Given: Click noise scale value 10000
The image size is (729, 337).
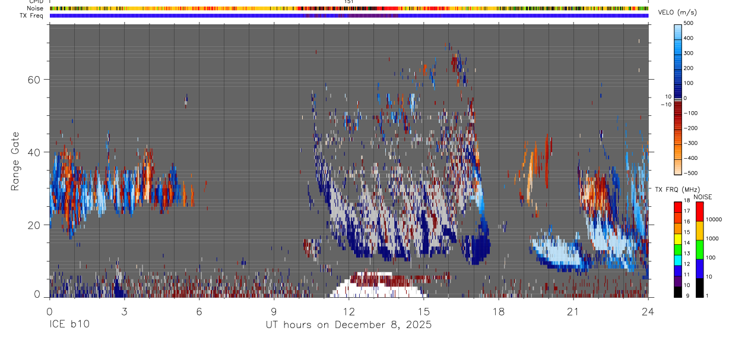Looking at the screenshot, I should pyautogui.click(x=713, y=219).
